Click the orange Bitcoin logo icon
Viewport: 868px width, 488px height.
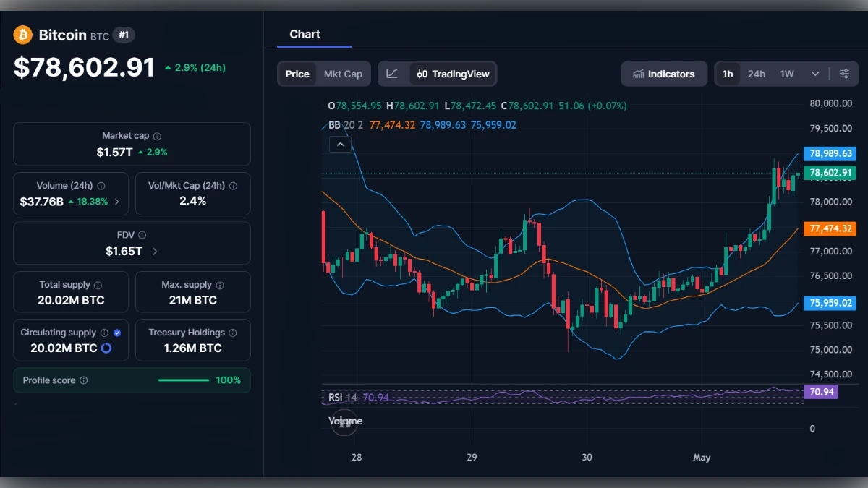(23, 35)
